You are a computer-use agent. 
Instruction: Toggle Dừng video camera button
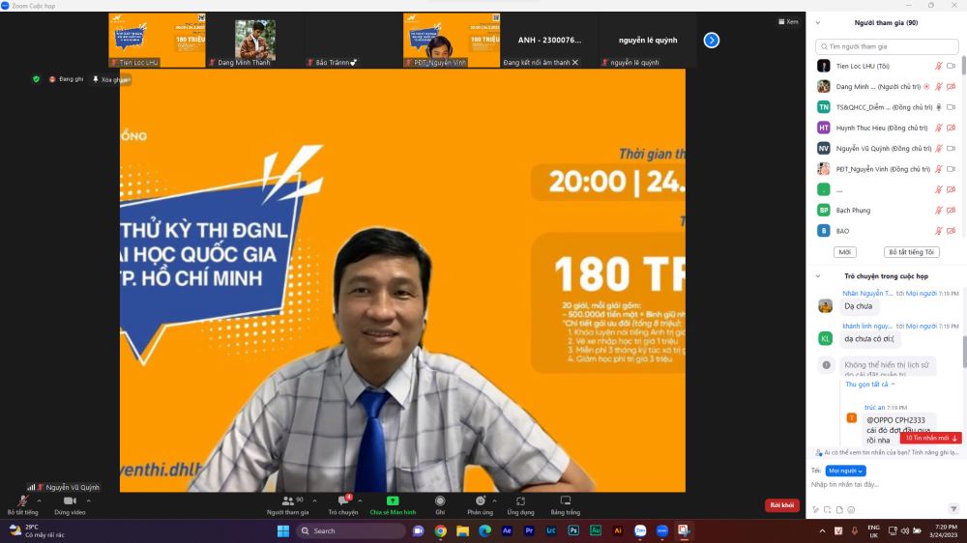click(x=70, y=500)
